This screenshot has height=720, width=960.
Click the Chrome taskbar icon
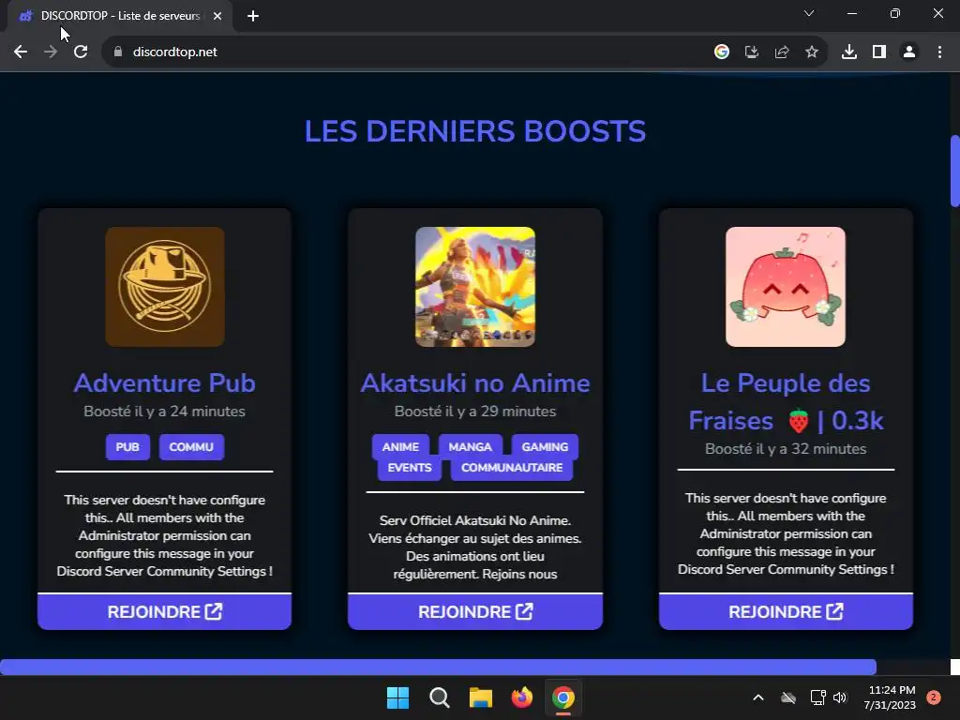coord(563,697)
